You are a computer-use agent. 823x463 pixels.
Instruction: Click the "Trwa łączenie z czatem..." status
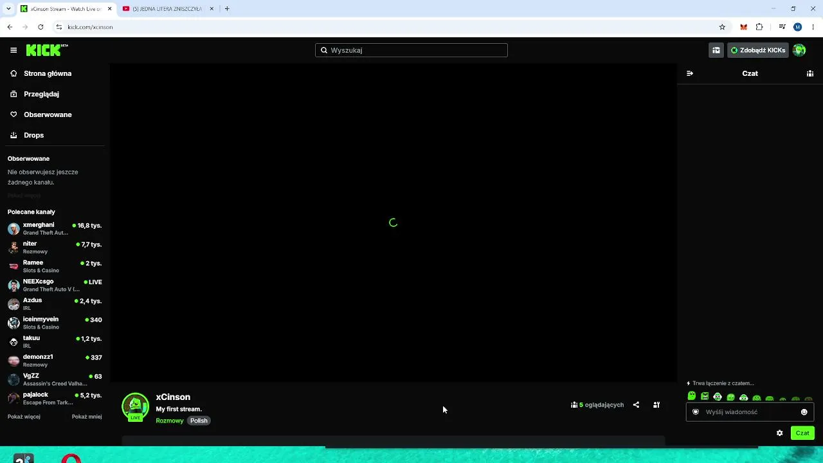[x=720, y=383]
